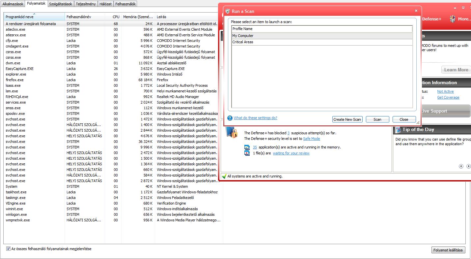Select the firefox.exe process row
This screenshot has height=259, width=471.
(x=111, y=80)
